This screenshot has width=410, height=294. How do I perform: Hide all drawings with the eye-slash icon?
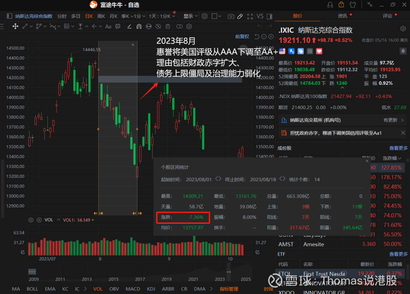158,27
